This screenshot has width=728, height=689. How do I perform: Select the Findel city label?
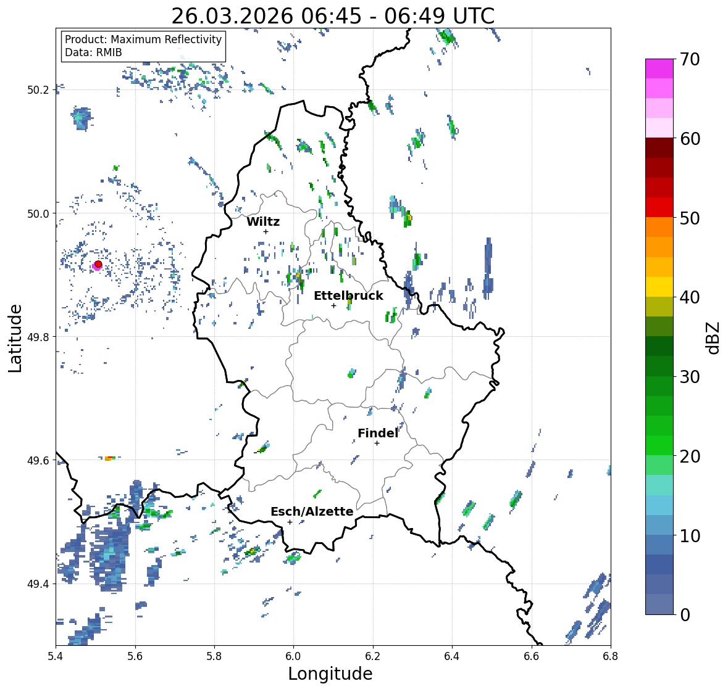(378, 433)
